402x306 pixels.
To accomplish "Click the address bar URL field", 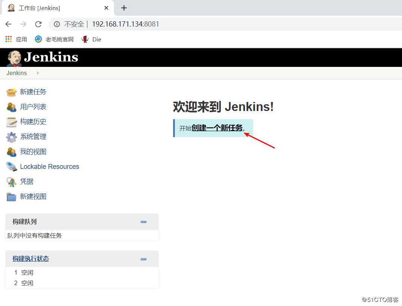I will click(226, 24).
